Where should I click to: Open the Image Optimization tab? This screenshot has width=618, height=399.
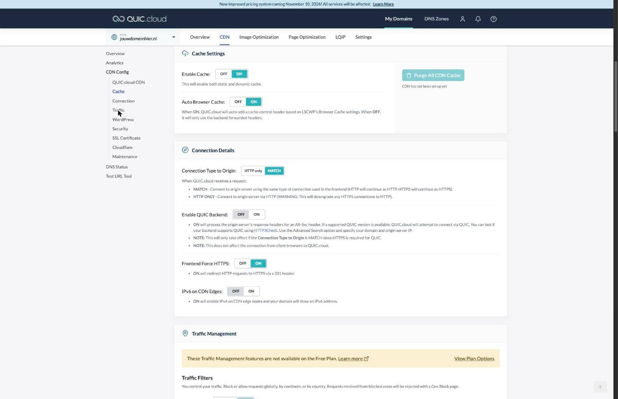pos(259,37)
